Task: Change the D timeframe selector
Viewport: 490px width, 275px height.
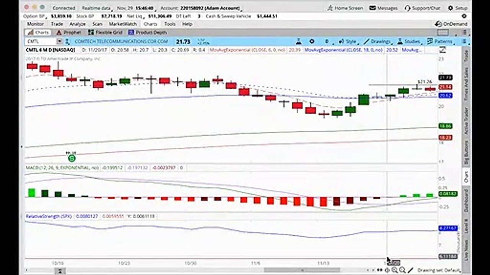Action: [327, 41]
